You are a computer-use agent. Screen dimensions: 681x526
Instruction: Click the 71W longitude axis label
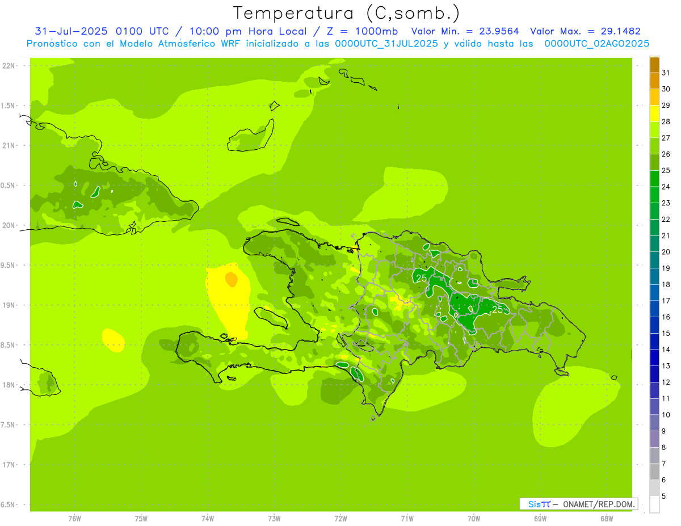click(x=407, y=519)
